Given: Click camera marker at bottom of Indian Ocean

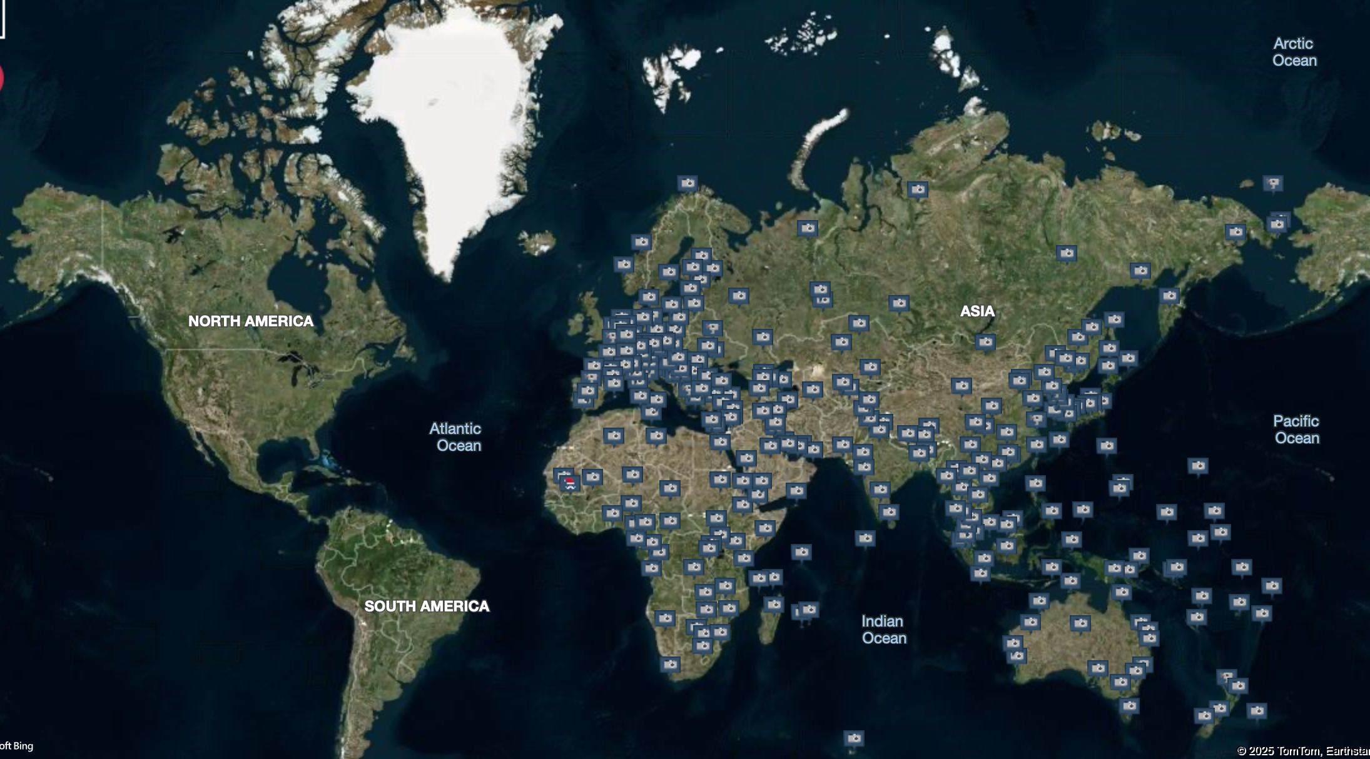Looking at the screenshot, I should click(x=854, y=738).
